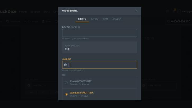The height and width of the screenshot is (108, 192).
Task: Click the Bank building icon in background toolbar
Action: tap(43, 21)
